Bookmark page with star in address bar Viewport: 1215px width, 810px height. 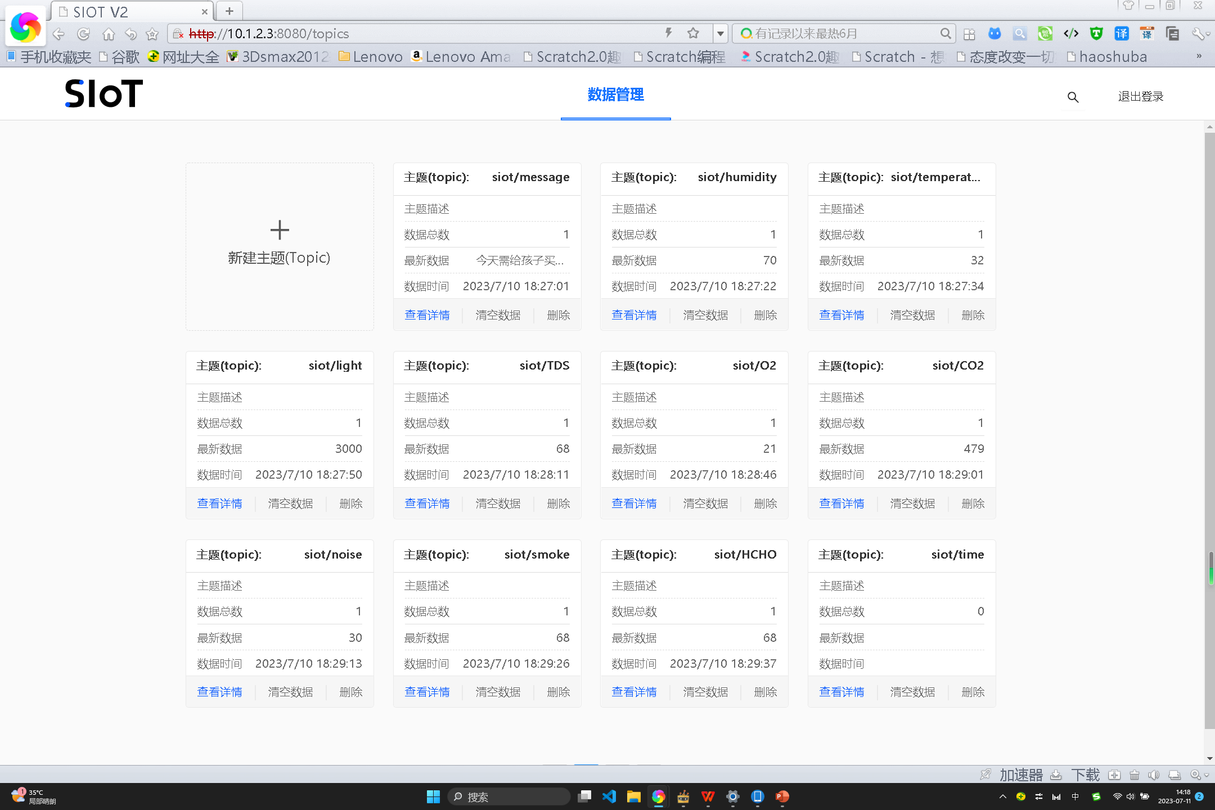693,33
